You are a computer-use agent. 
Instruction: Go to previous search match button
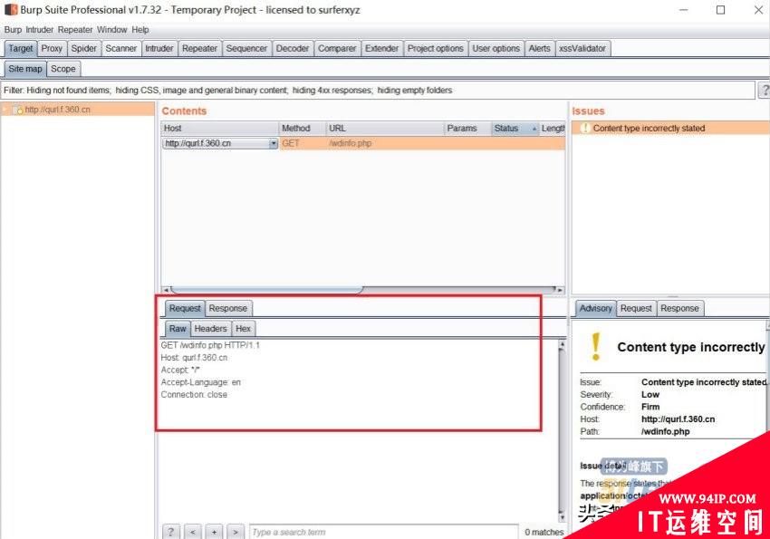pos(192,532)
